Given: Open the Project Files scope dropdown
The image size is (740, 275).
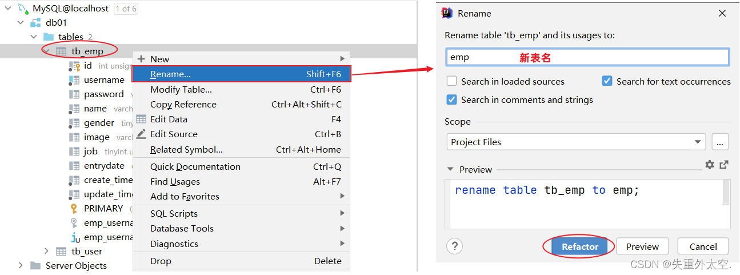Looking at the screenshot, I should pyautogui.click(x=576, y=142).
